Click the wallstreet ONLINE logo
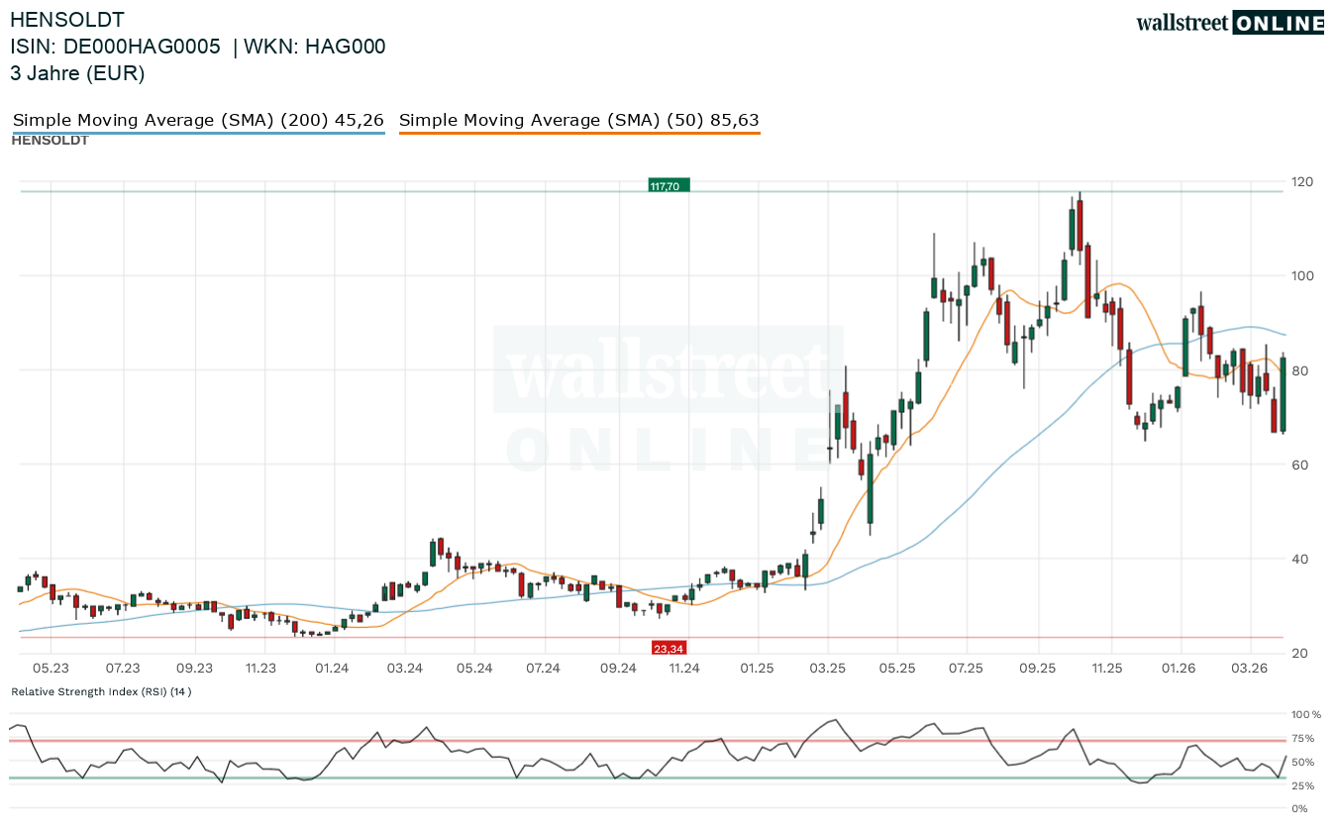Image resolution: width=1336 pixels, height=835 pixels. (1229, 23)
